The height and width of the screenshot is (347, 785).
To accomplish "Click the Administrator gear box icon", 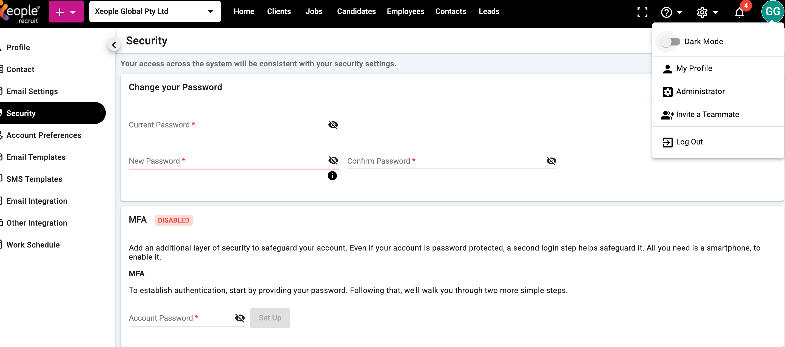I will click(x=667, y=92).
